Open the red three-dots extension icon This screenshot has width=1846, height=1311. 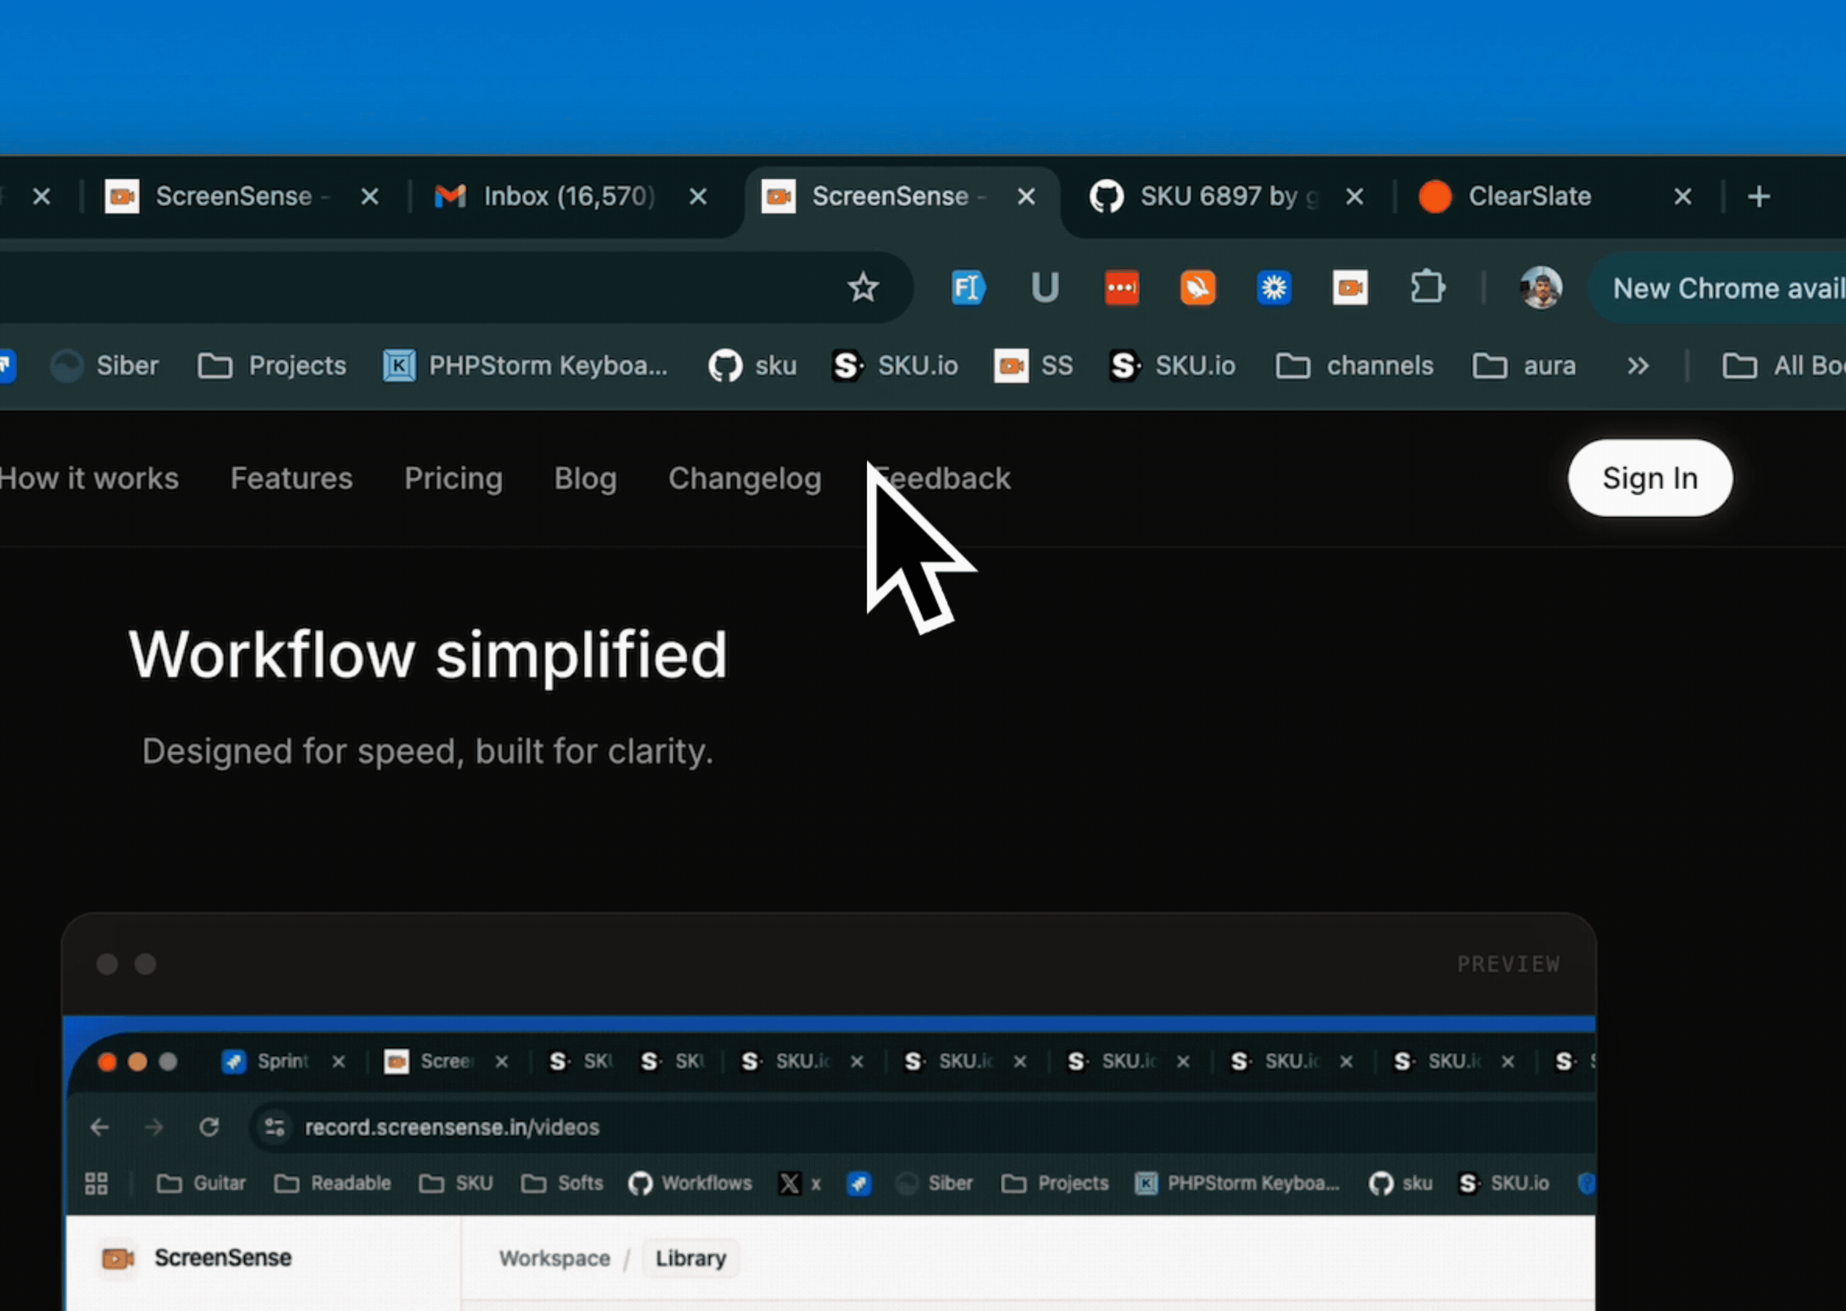tap(1122, 287)
